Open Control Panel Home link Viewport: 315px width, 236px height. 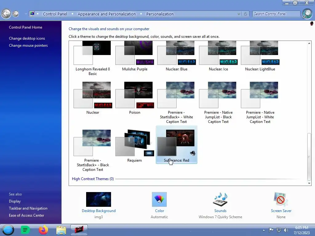tap(26, 27)
